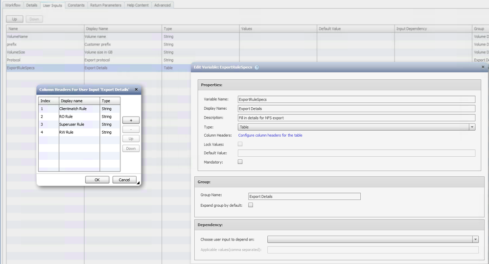Image resolution: width=489 pixels, height=264 pixels.
Task: Switch to the Constants tab
Action: point(76,5)
